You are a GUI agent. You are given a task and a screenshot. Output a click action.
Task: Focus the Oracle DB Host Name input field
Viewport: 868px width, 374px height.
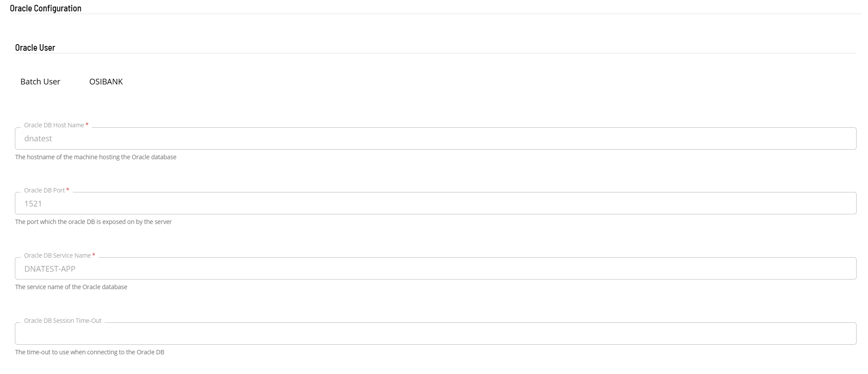point(435,139)
